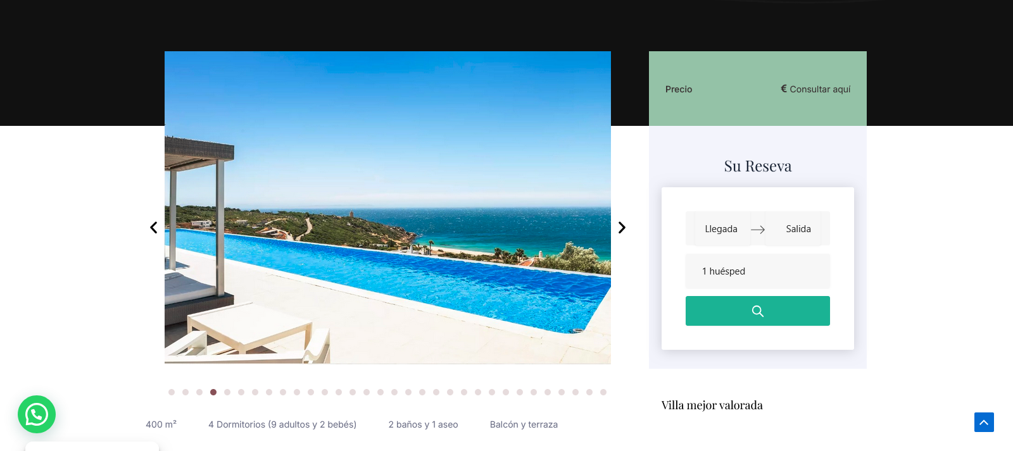Click the arrow between Llegada and Salida
Screen dimensions: 1013x451
click(758, 230)
